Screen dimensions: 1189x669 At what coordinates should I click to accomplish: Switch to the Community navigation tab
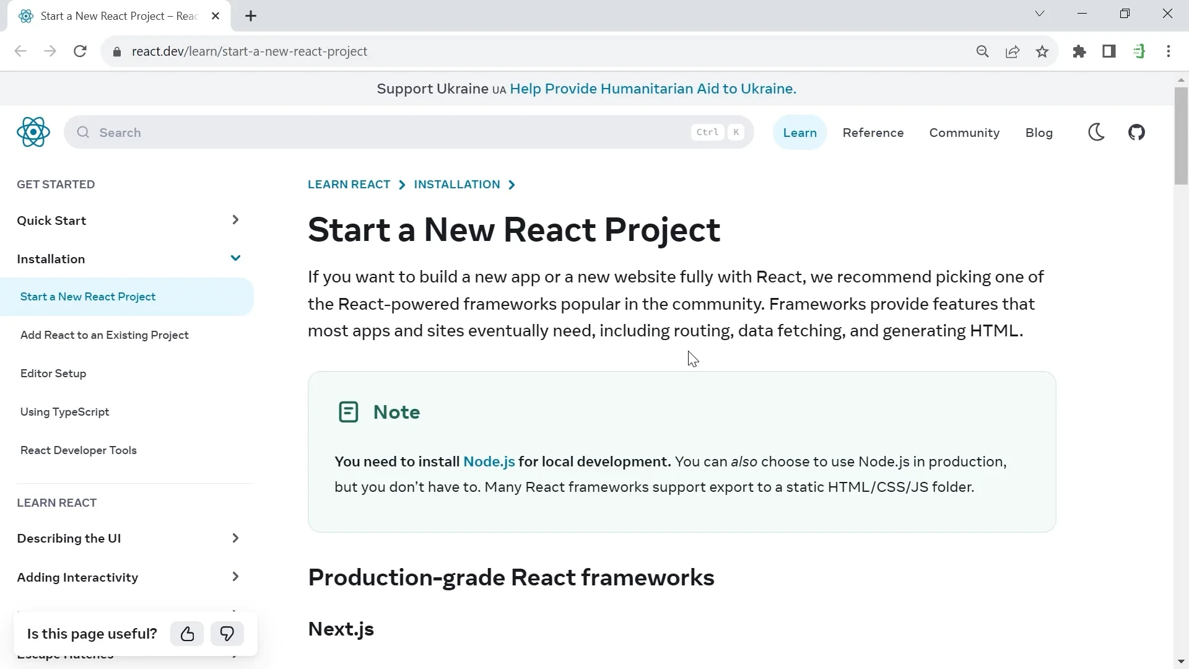[x=964, y=133]
